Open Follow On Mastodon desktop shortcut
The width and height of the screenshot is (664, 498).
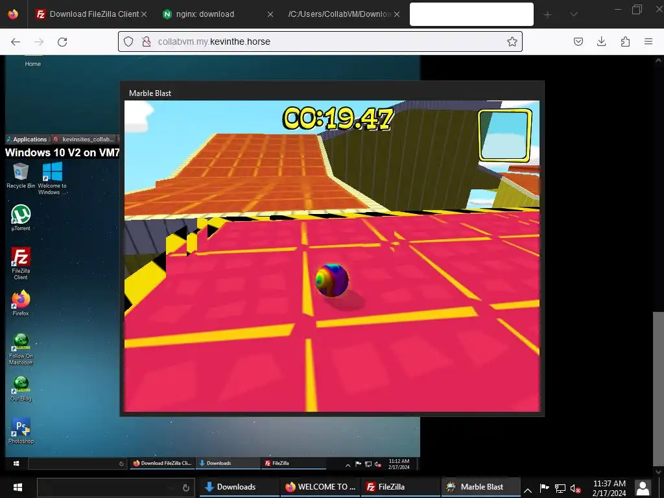[x=21, y=350]
